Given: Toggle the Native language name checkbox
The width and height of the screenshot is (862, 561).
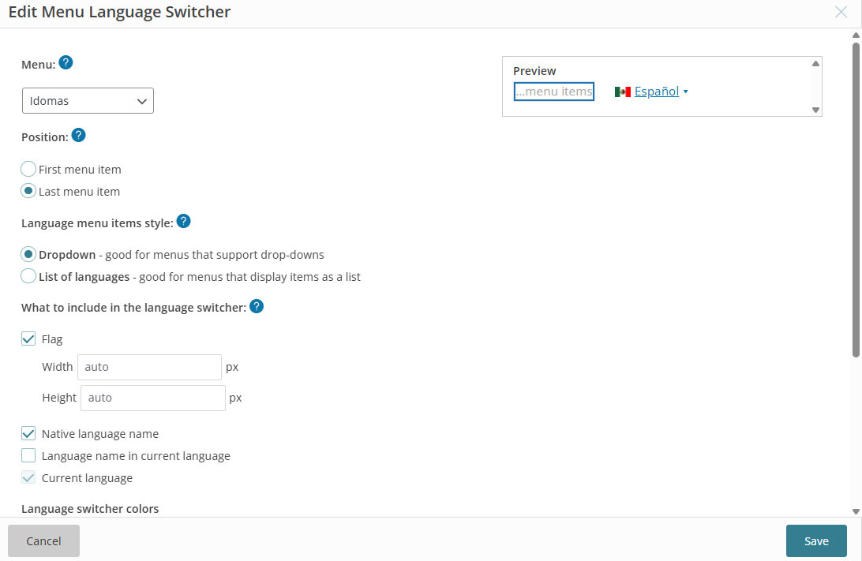Looking at the screenshot, I should coord(28,433).
